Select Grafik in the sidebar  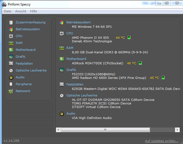click(x=21, y=57)
